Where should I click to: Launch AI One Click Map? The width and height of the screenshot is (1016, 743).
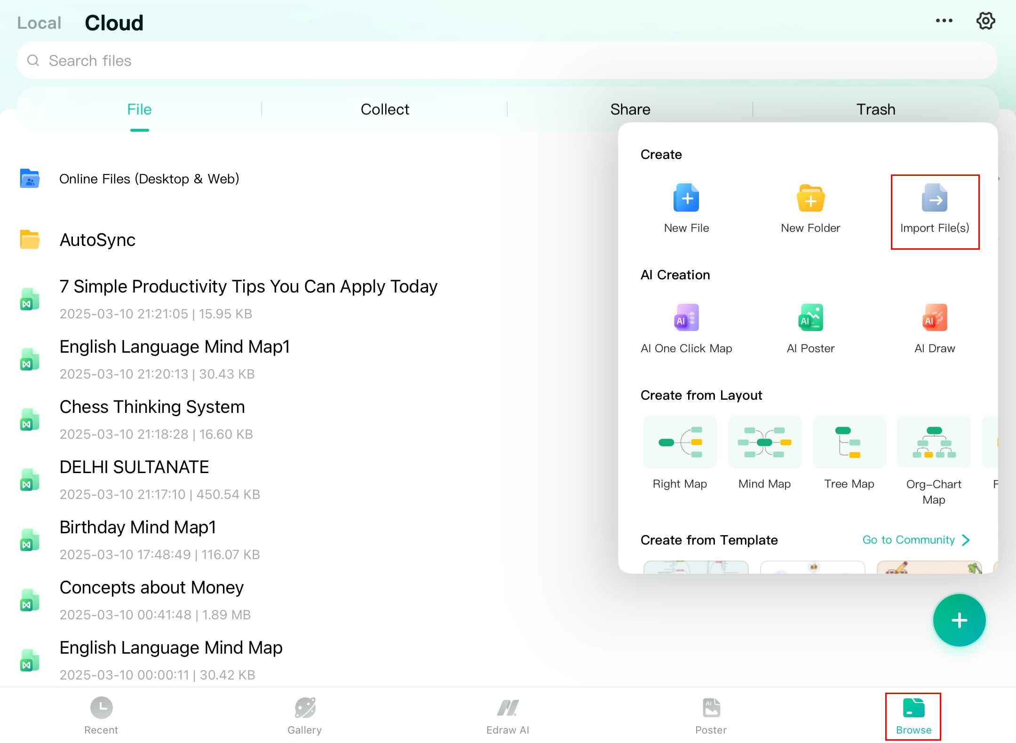[686, 319]
